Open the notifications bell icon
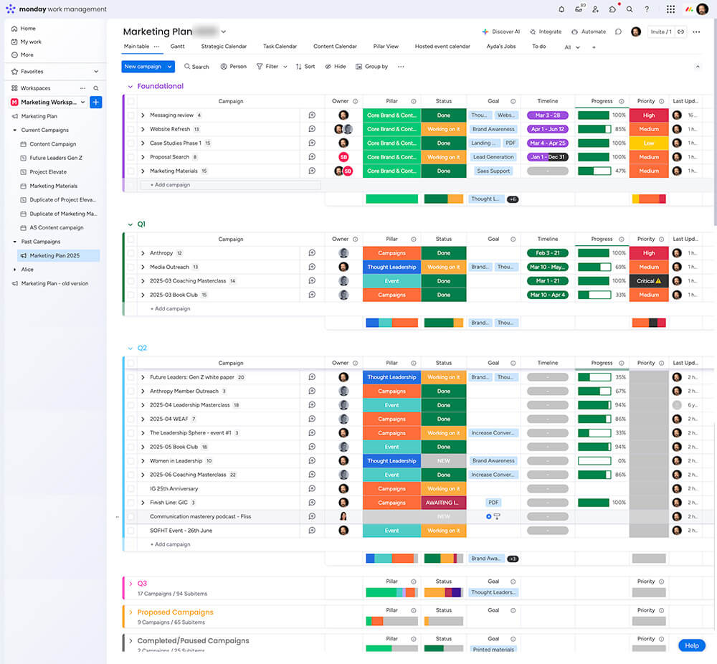The width and height of the screenshot is (717, 664). (561, 9)
